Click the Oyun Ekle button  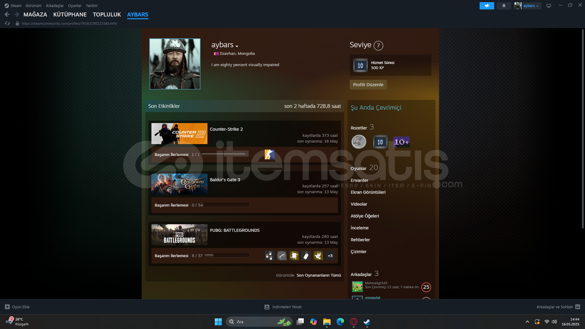(x=17, y=307)
